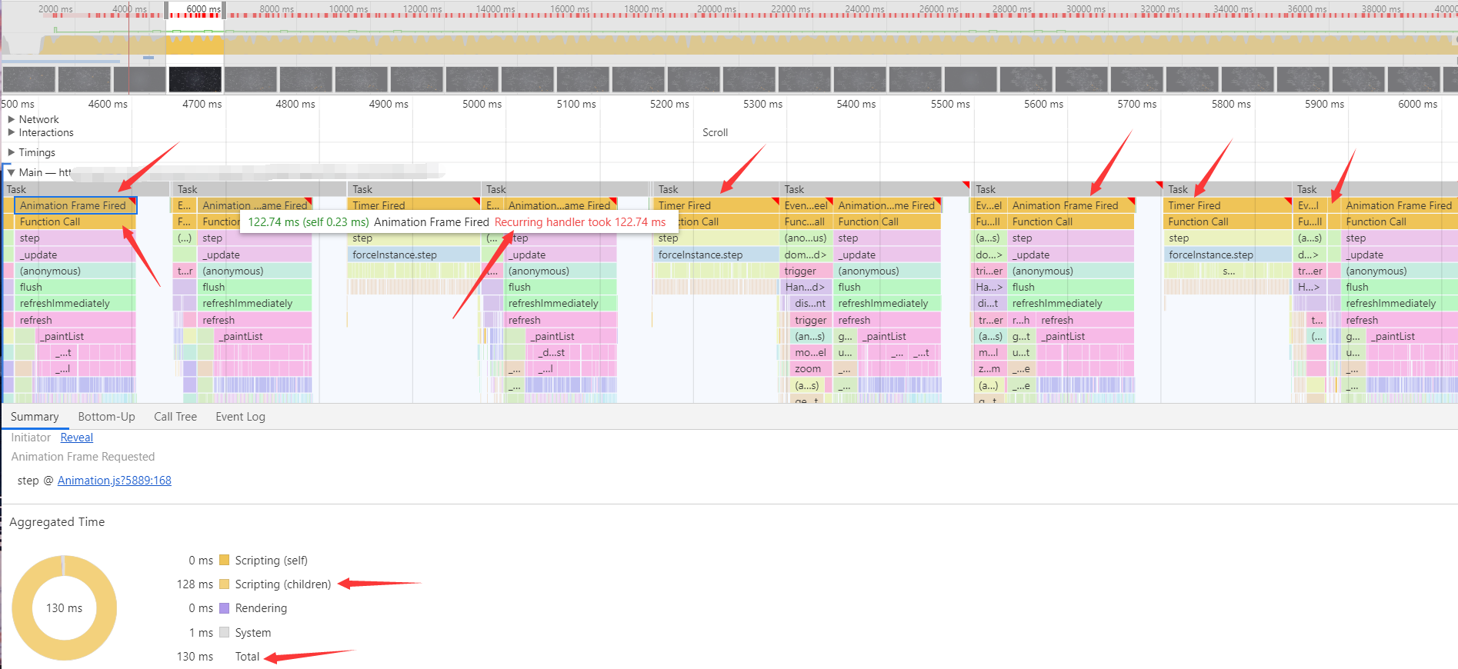Collapse the Main thread track
The width and height of the screenshot is (1458, 669).
12,172
